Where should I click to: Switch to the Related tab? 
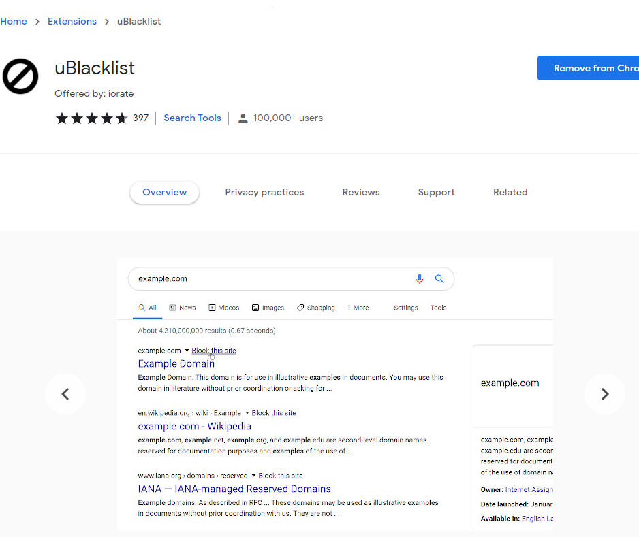510,193
